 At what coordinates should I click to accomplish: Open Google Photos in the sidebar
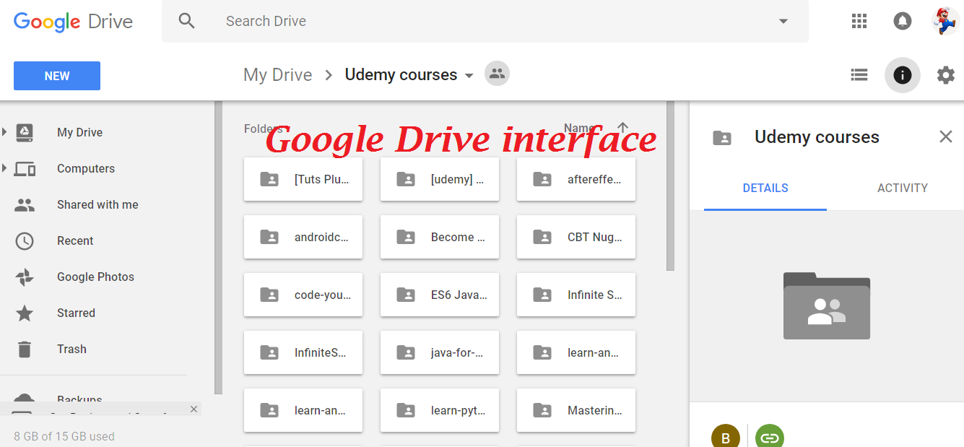(95, 277)
